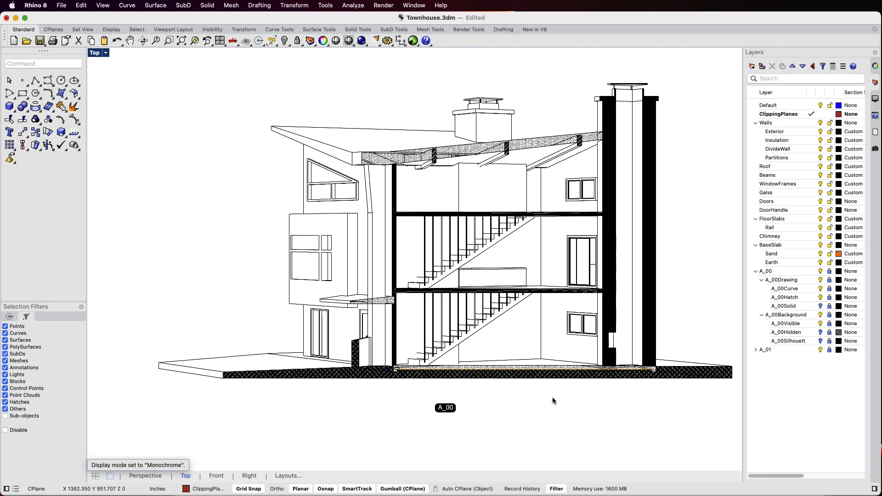Click the Save file toolbar icon

coord(40,41)
